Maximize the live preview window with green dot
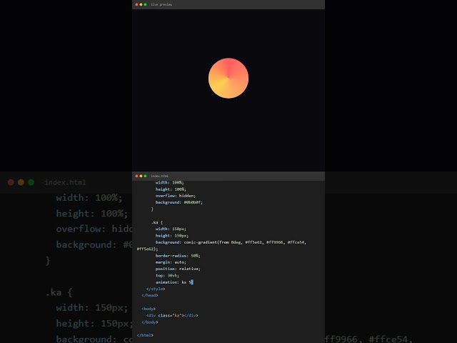The height and width of the screenshot is (343, 457). click(x=145, y=5)
